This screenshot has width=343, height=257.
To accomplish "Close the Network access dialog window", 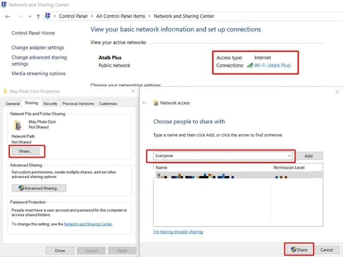I will click(337, 92).
